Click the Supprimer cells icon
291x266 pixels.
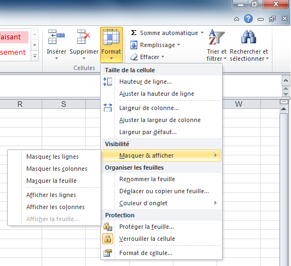(84, 37)
